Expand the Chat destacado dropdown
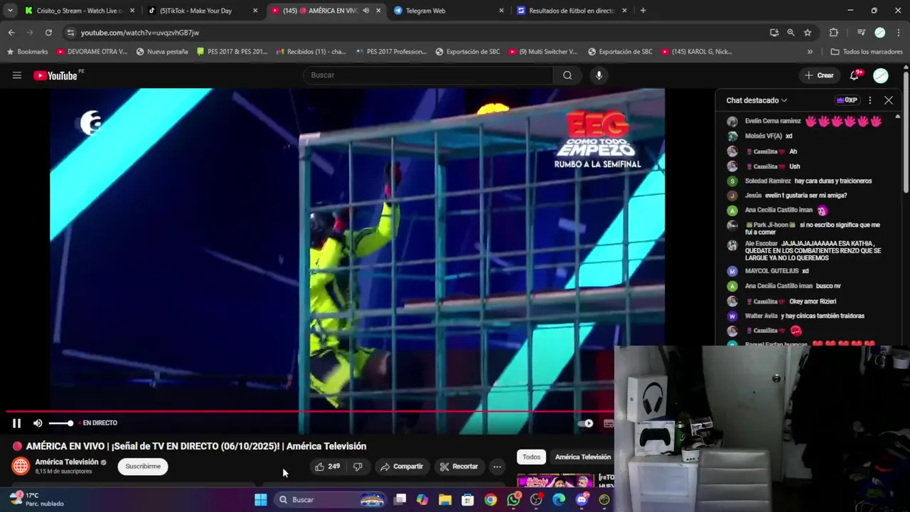The width and height of the screenshot is (910, 512). pyautogui.click(x=756, y=100)
